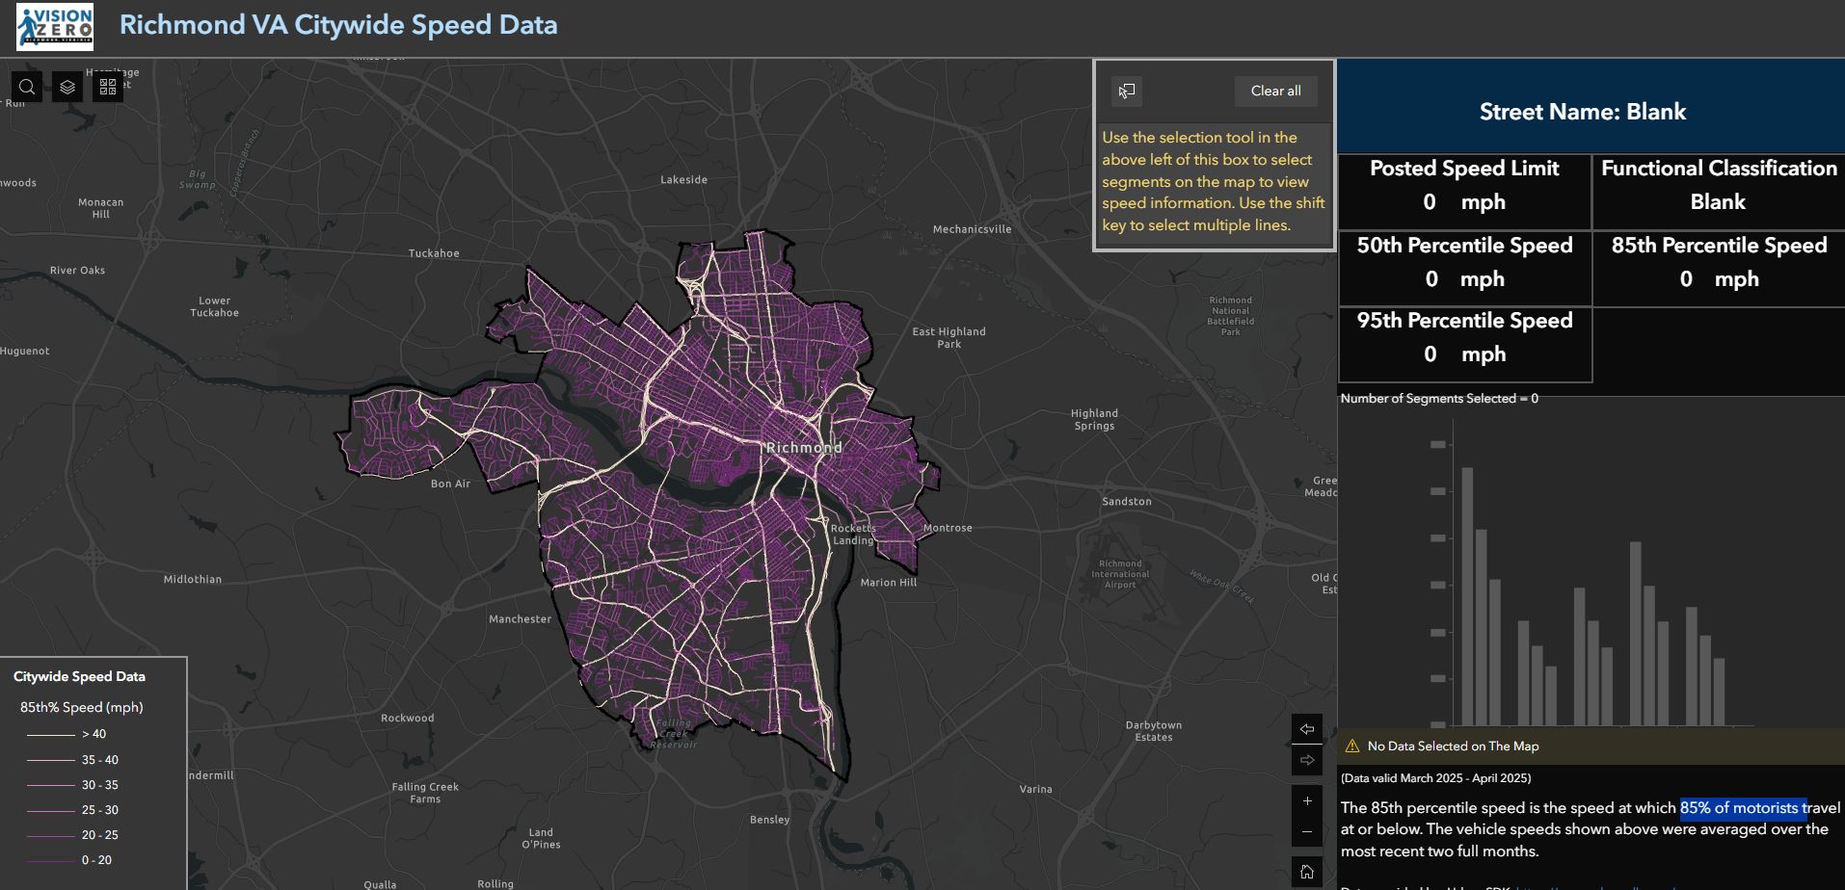Zoom in on the map
The image size is (1845, 890).
(x=1307, y=800)
